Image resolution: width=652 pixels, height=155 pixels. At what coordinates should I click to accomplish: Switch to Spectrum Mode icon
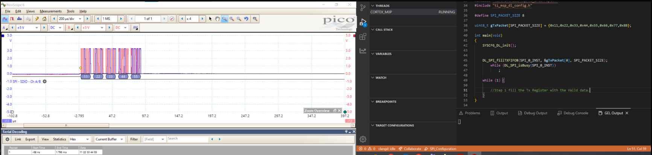(19, 19)
